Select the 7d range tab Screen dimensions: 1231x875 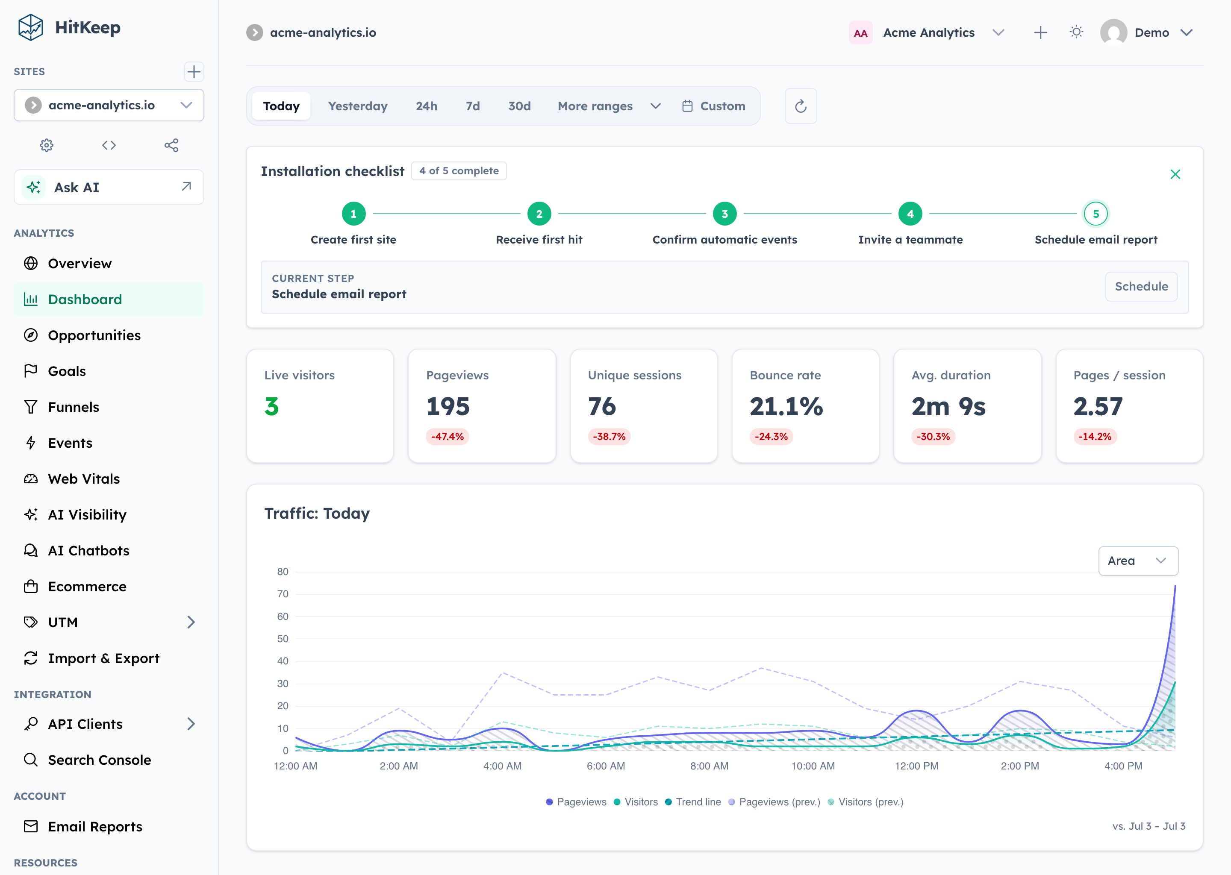(x=473, y=106)
